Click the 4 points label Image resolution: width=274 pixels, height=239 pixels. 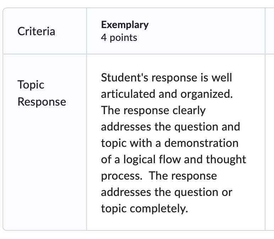point(119,38)
